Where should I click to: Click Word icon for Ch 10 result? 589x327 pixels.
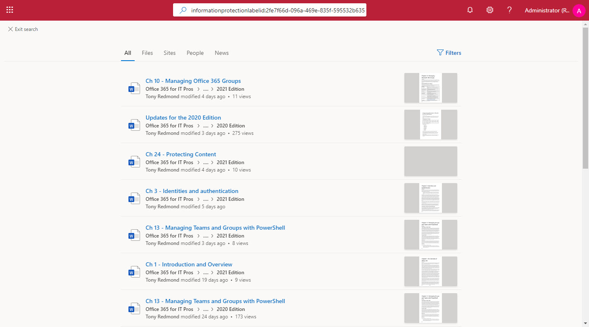point(134,88)
